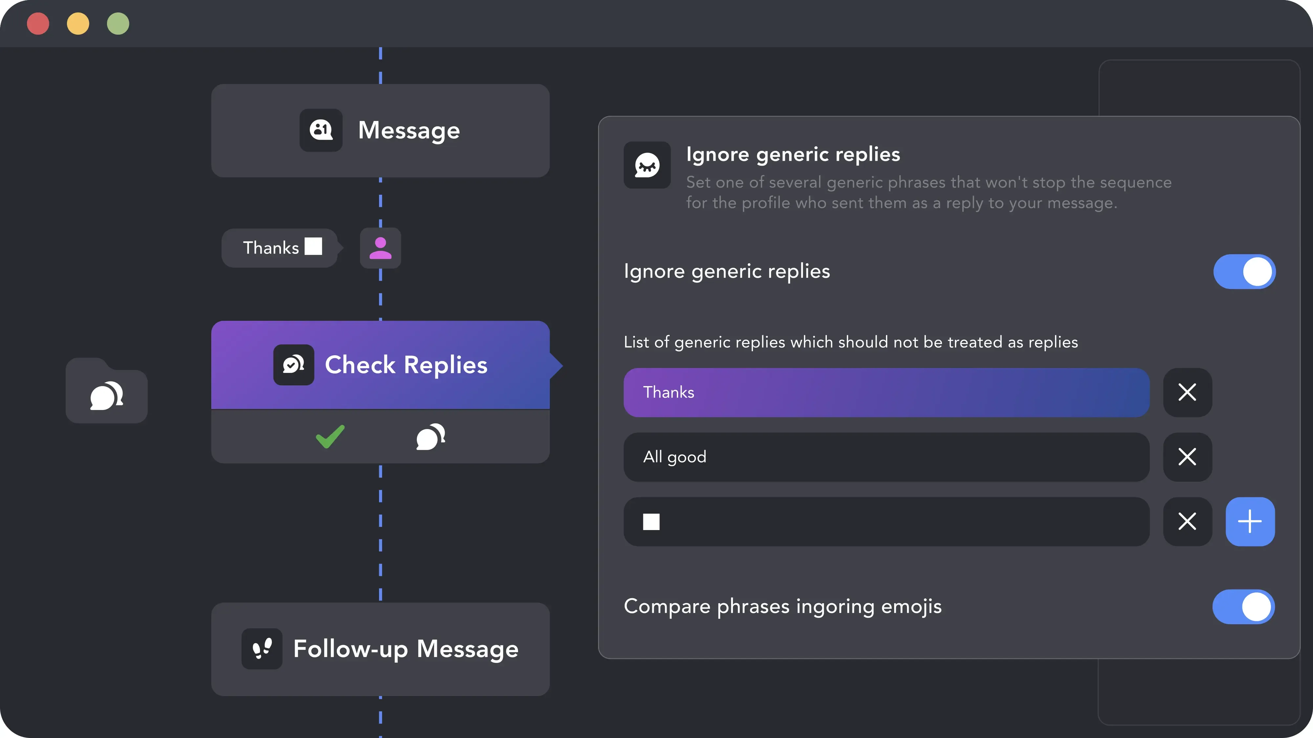Click the sleepy face Ignore generic replies icon

click(647, 165)
